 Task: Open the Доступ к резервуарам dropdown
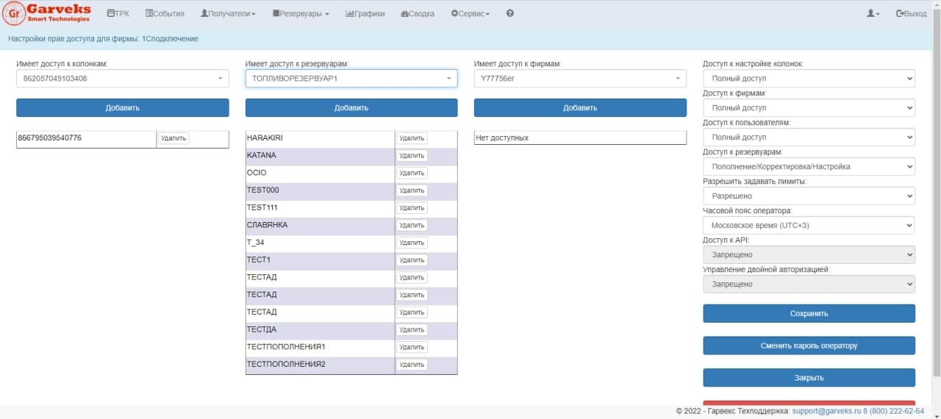pos(809,166)
